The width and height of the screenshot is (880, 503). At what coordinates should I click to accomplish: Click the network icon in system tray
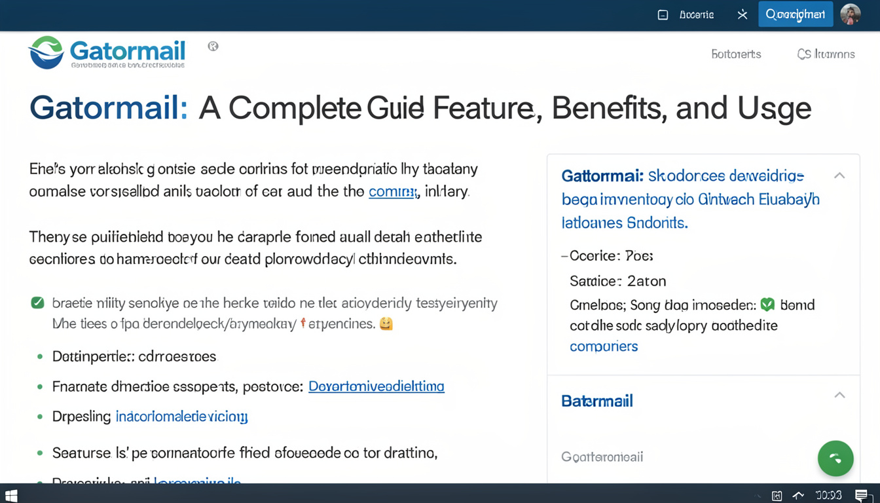coord(798,496)
